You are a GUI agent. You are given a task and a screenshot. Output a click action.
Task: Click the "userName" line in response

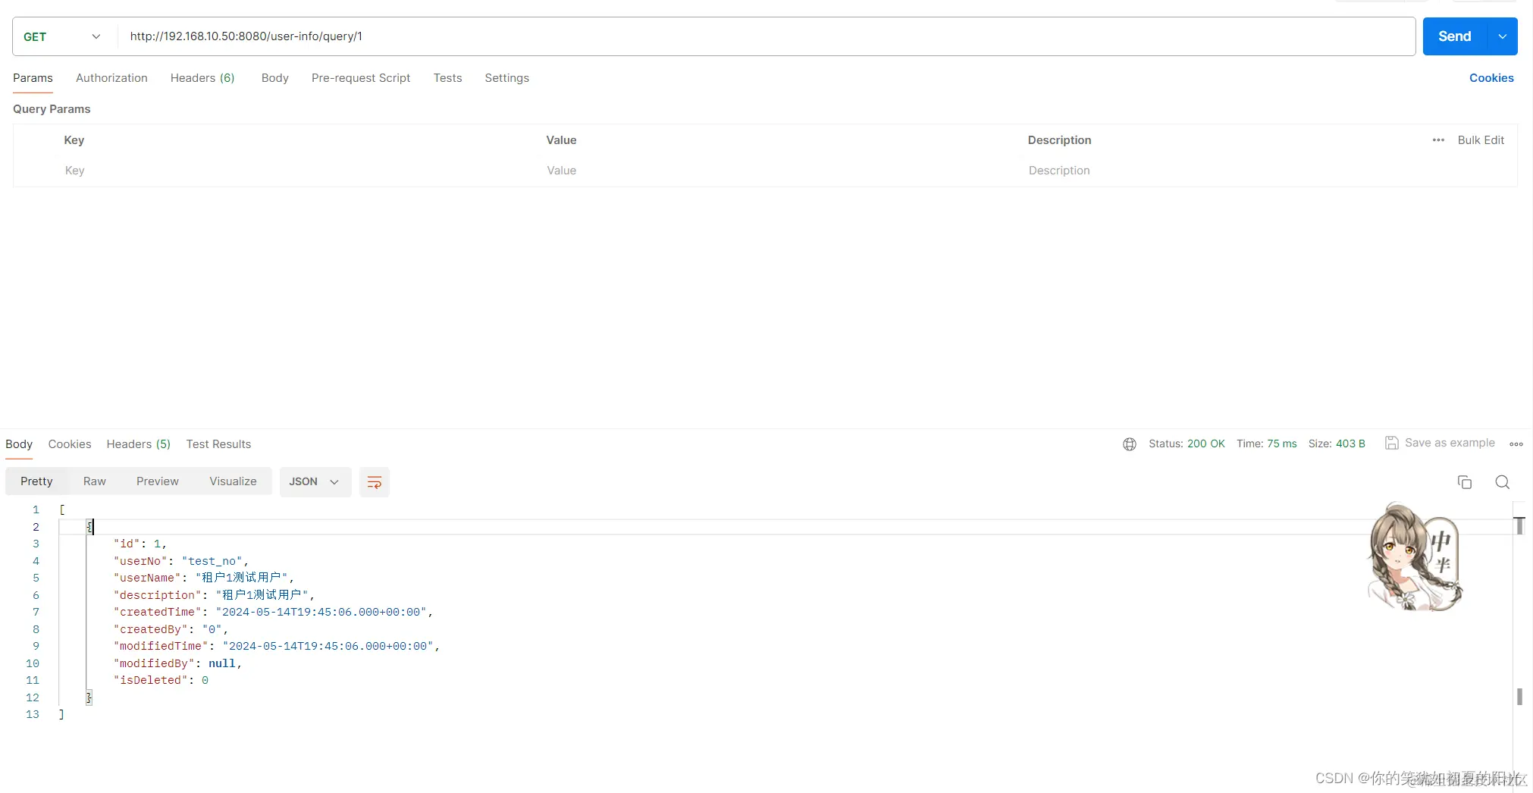click(x=204, y=578)
